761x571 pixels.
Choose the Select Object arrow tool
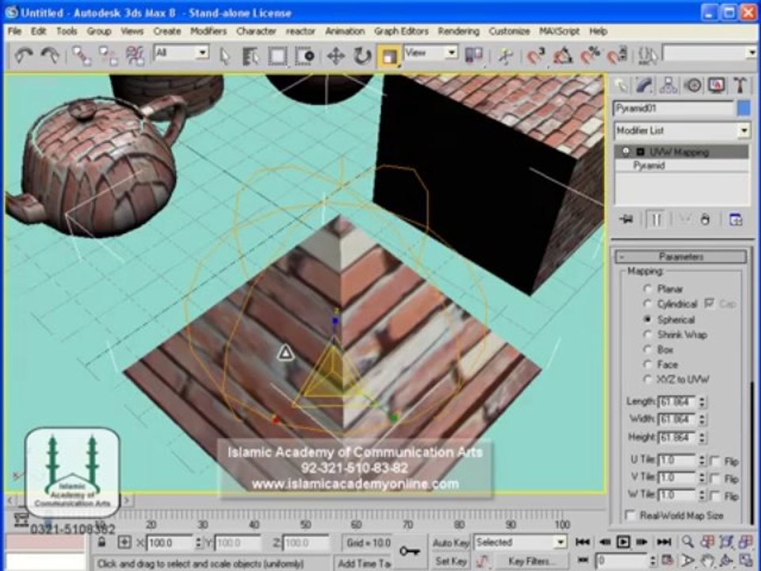tap(224, 56)
